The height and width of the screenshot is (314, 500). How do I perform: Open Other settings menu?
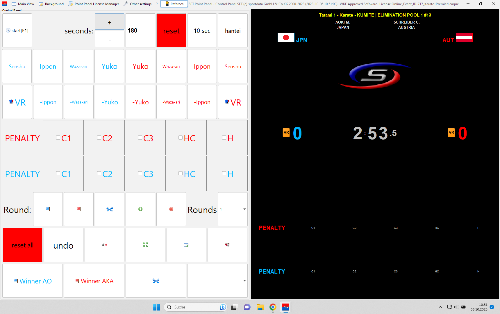click(x=137, y=4)
